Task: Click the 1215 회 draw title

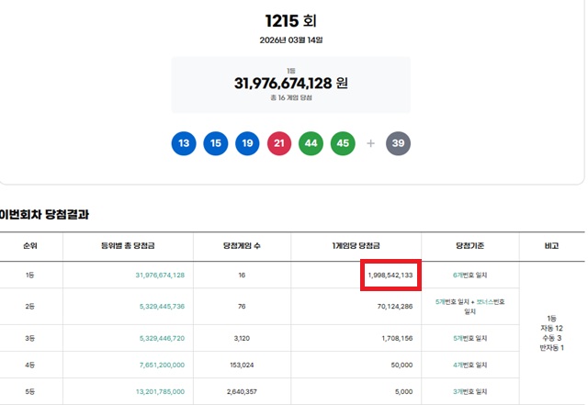Action: click(x=290, y=20)
